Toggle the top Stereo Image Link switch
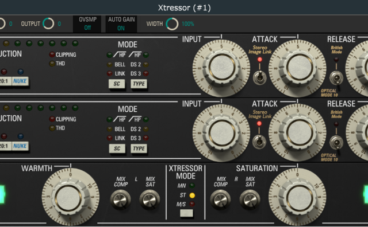The image size is (368, 227). (x=259, y=78)
